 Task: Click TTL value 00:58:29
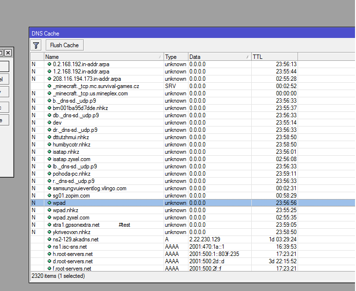[286, 196]
